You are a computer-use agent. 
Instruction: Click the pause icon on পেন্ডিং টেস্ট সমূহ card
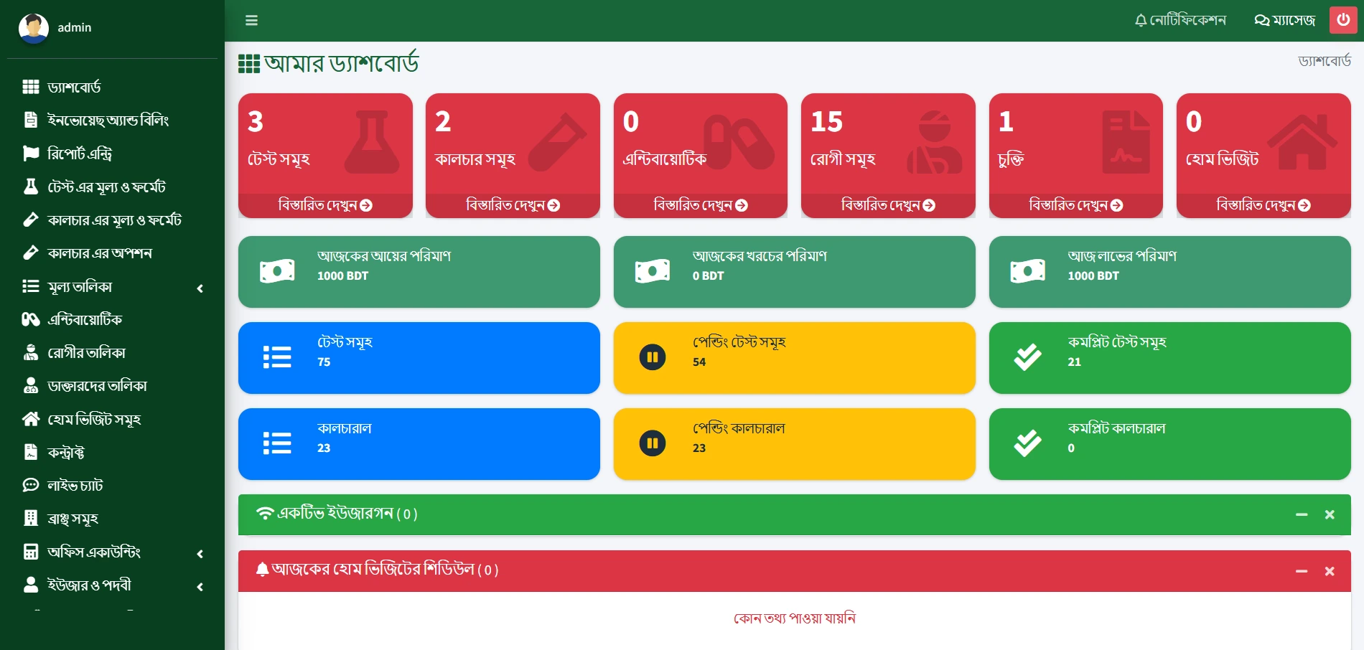coord(652,357)
